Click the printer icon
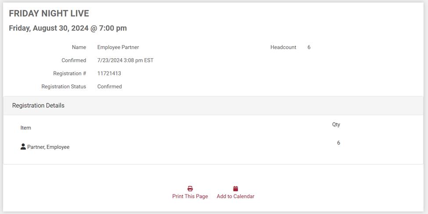This screenshot has width=428, height=214. pos(190,189)
